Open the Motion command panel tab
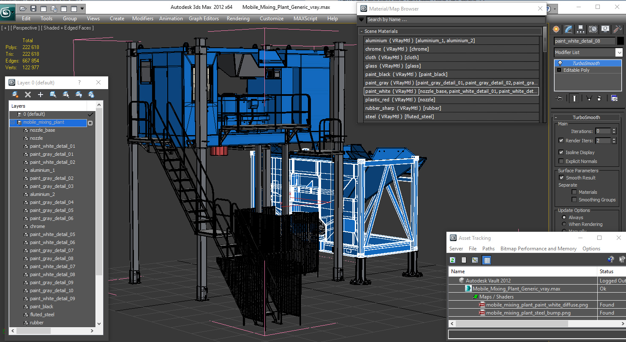The image size is (626, 342). pyautogui.click(x=593, y=29)
